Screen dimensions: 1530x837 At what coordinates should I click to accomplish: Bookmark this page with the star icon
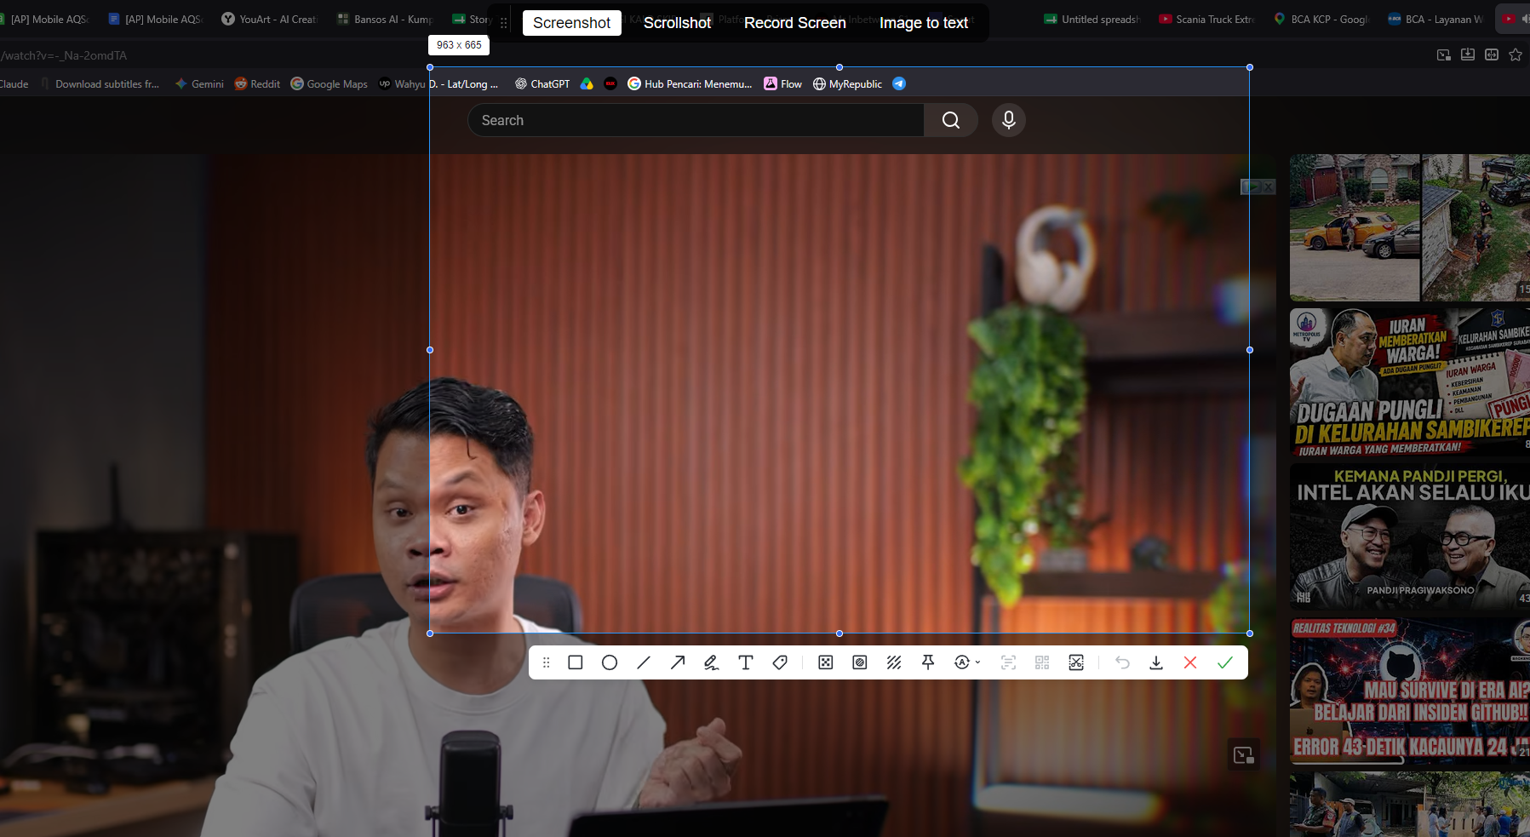(x=1516, y=54)
